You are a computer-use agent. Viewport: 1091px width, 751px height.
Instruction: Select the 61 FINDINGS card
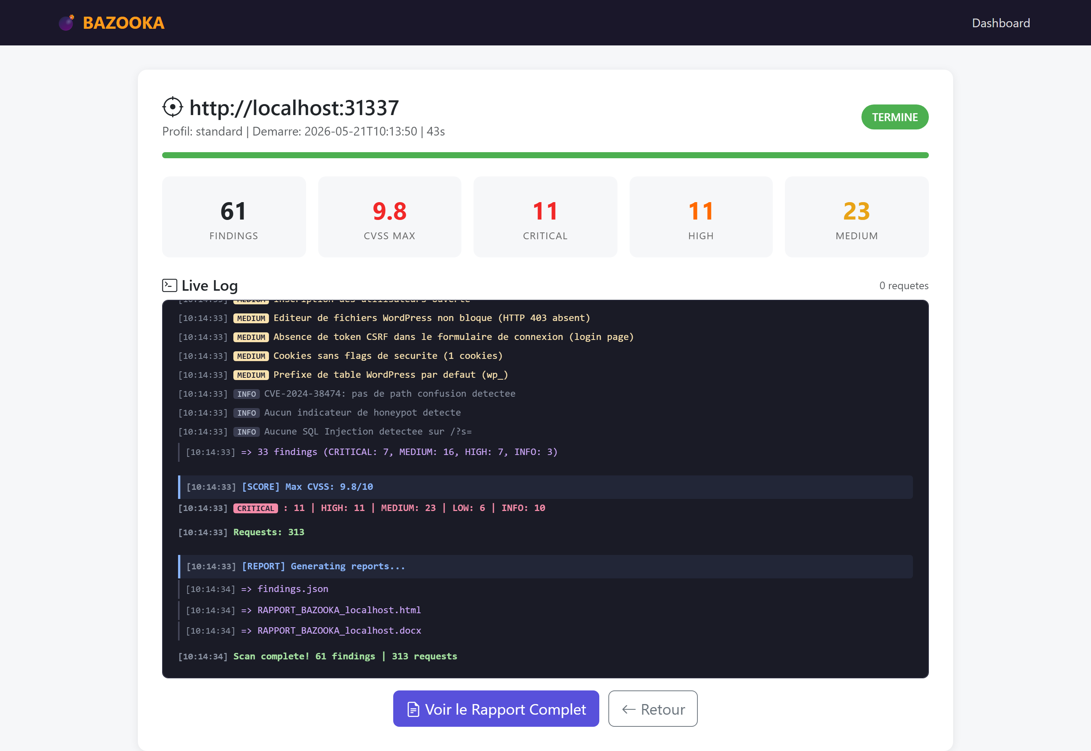(234, 217)
